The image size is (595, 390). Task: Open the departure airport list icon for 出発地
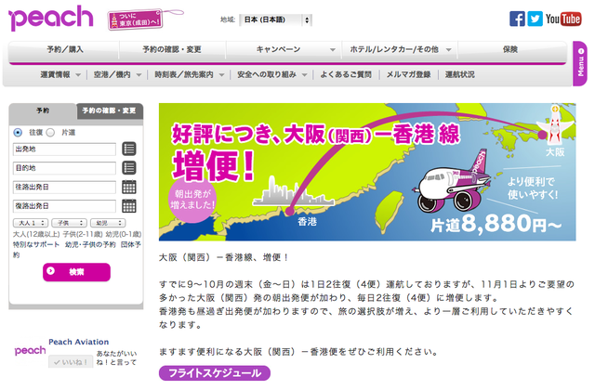(x=129, y=149)
